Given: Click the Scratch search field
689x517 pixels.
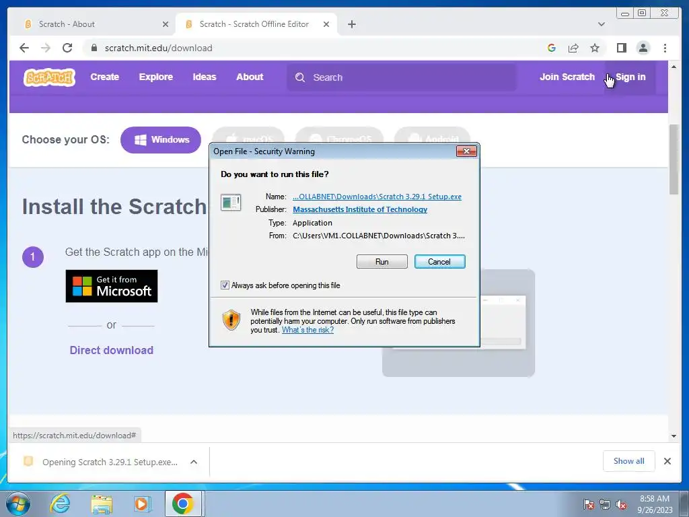Looking at the screenshot, I should [x=402, y=77].
